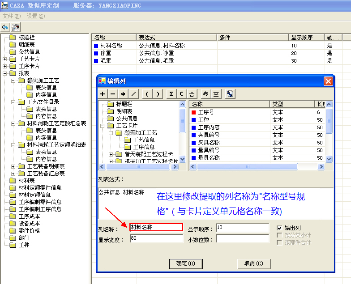Toggle the 输出列 checkbox

280,228
